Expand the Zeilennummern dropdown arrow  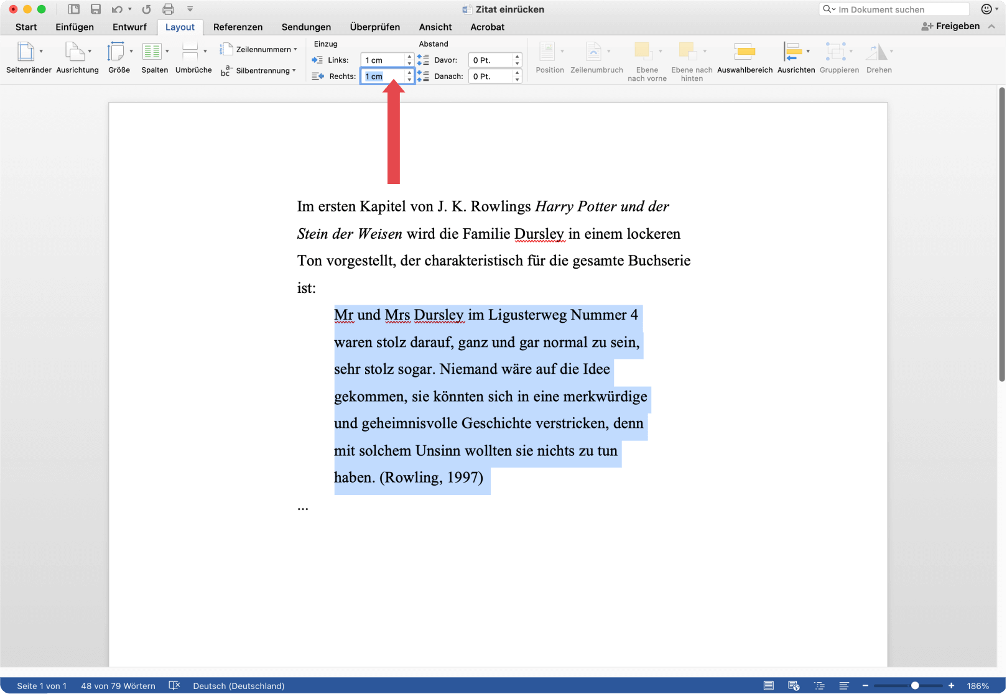(295, 49)
